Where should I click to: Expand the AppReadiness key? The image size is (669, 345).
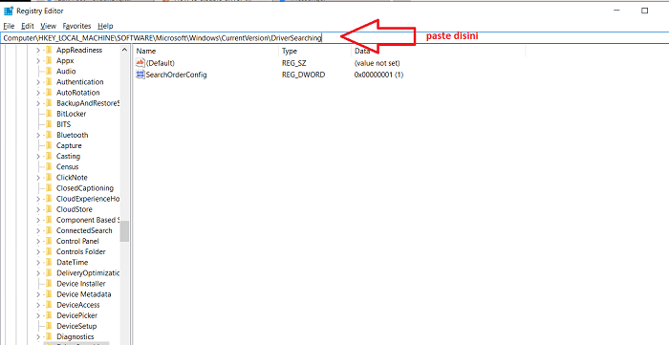[x=38, y=51]
